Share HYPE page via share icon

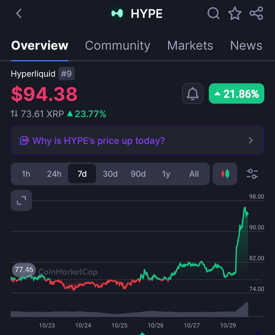(256, 13)
